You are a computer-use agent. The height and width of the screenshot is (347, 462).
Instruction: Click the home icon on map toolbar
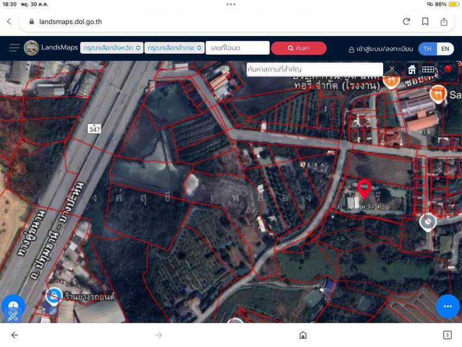[412, 69]
